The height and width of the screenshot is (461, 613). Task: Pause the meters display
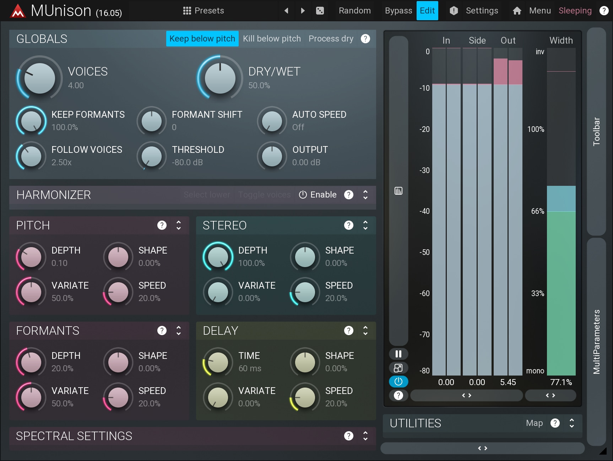(x=398, y=354)
